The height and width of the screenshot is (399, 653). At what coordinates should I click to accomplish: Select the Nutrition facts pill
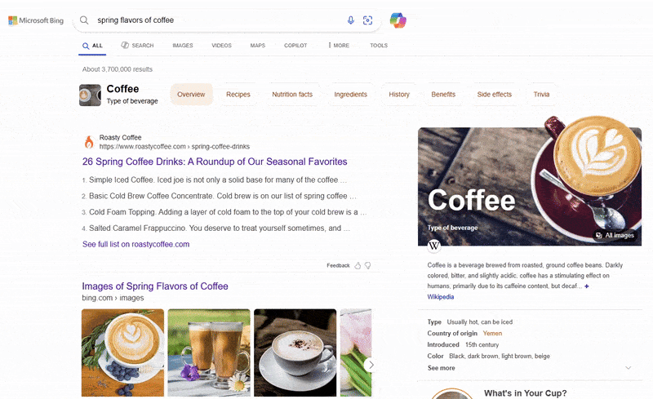tap(292, 94)
